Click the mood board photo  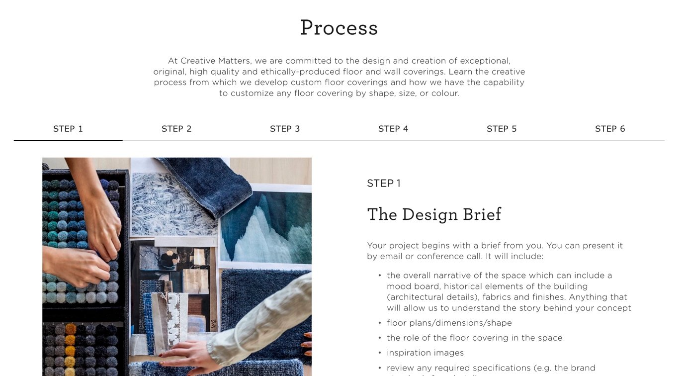pyautogui.click(x=177, y=267)
